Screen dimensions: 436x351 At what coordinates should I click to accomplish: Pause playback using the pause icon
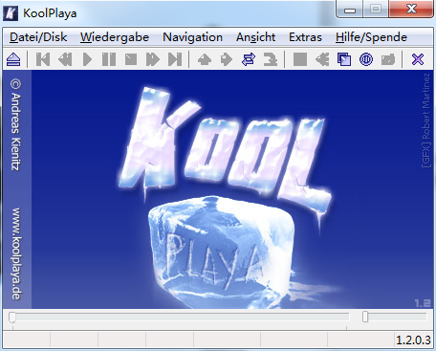click(x=109, y=59)
